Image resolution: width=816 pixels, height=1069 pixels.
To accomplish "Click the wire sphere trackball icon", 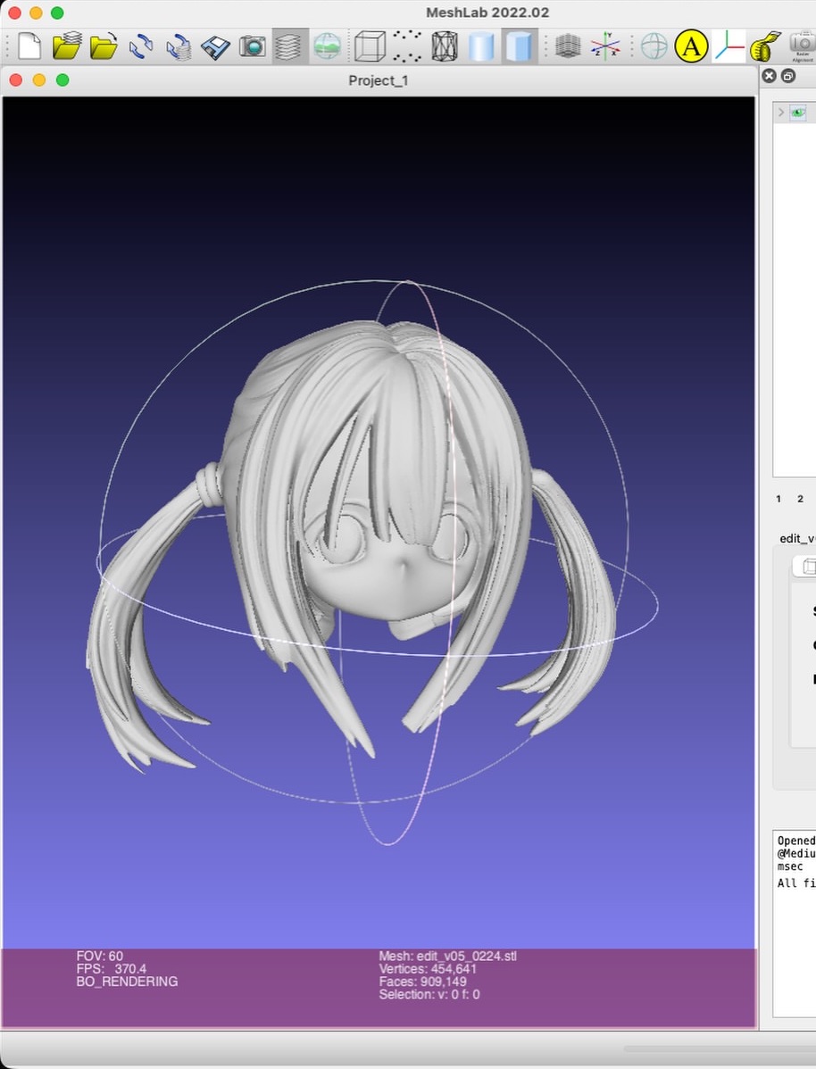I will tap(654, 46).
